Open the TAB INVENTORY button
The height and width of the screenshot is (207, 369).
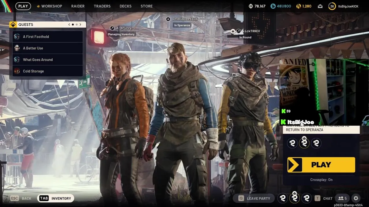pyautogui.click(x=56, y=198)
